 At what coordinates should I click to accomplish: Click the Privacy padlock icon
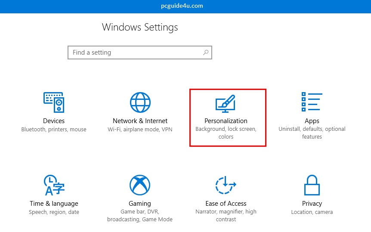pos(312,185)
